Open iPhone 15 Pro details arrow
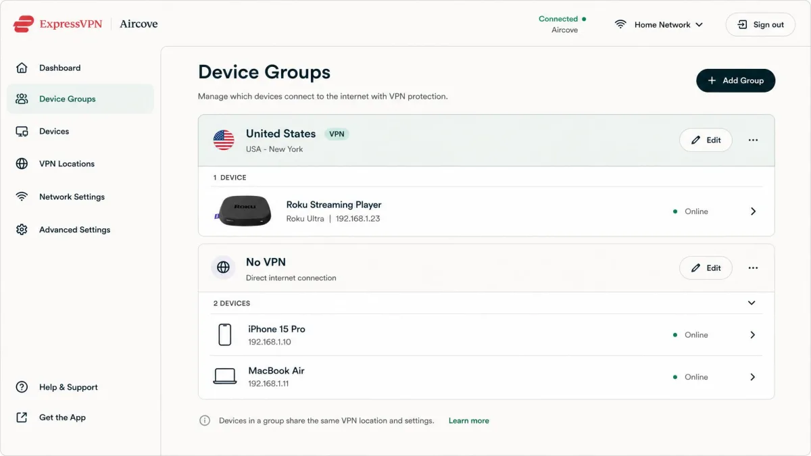This screenshot has width=811, height=456. click(x=753, y=335)
